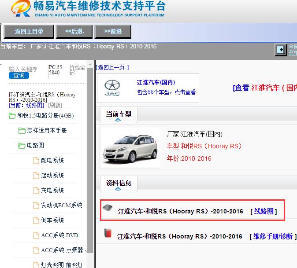Click the 查看 江淮汽车 link on right
This screenshot has height=268, width=297.
tap(265, 88)
